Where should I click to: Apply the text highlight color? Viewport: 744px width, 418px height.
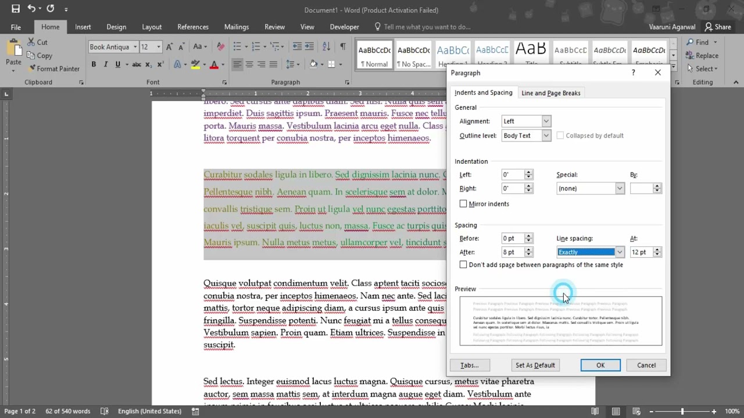click(195, 64)
